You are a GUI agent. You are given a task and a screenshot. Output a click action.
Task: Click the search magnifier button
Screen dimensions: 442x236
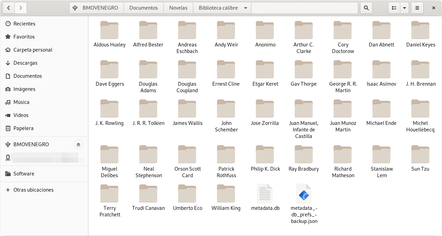click(366, 8)
